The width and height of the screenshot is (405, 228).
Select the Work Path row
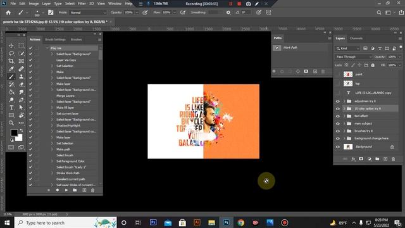click(302, 48)
